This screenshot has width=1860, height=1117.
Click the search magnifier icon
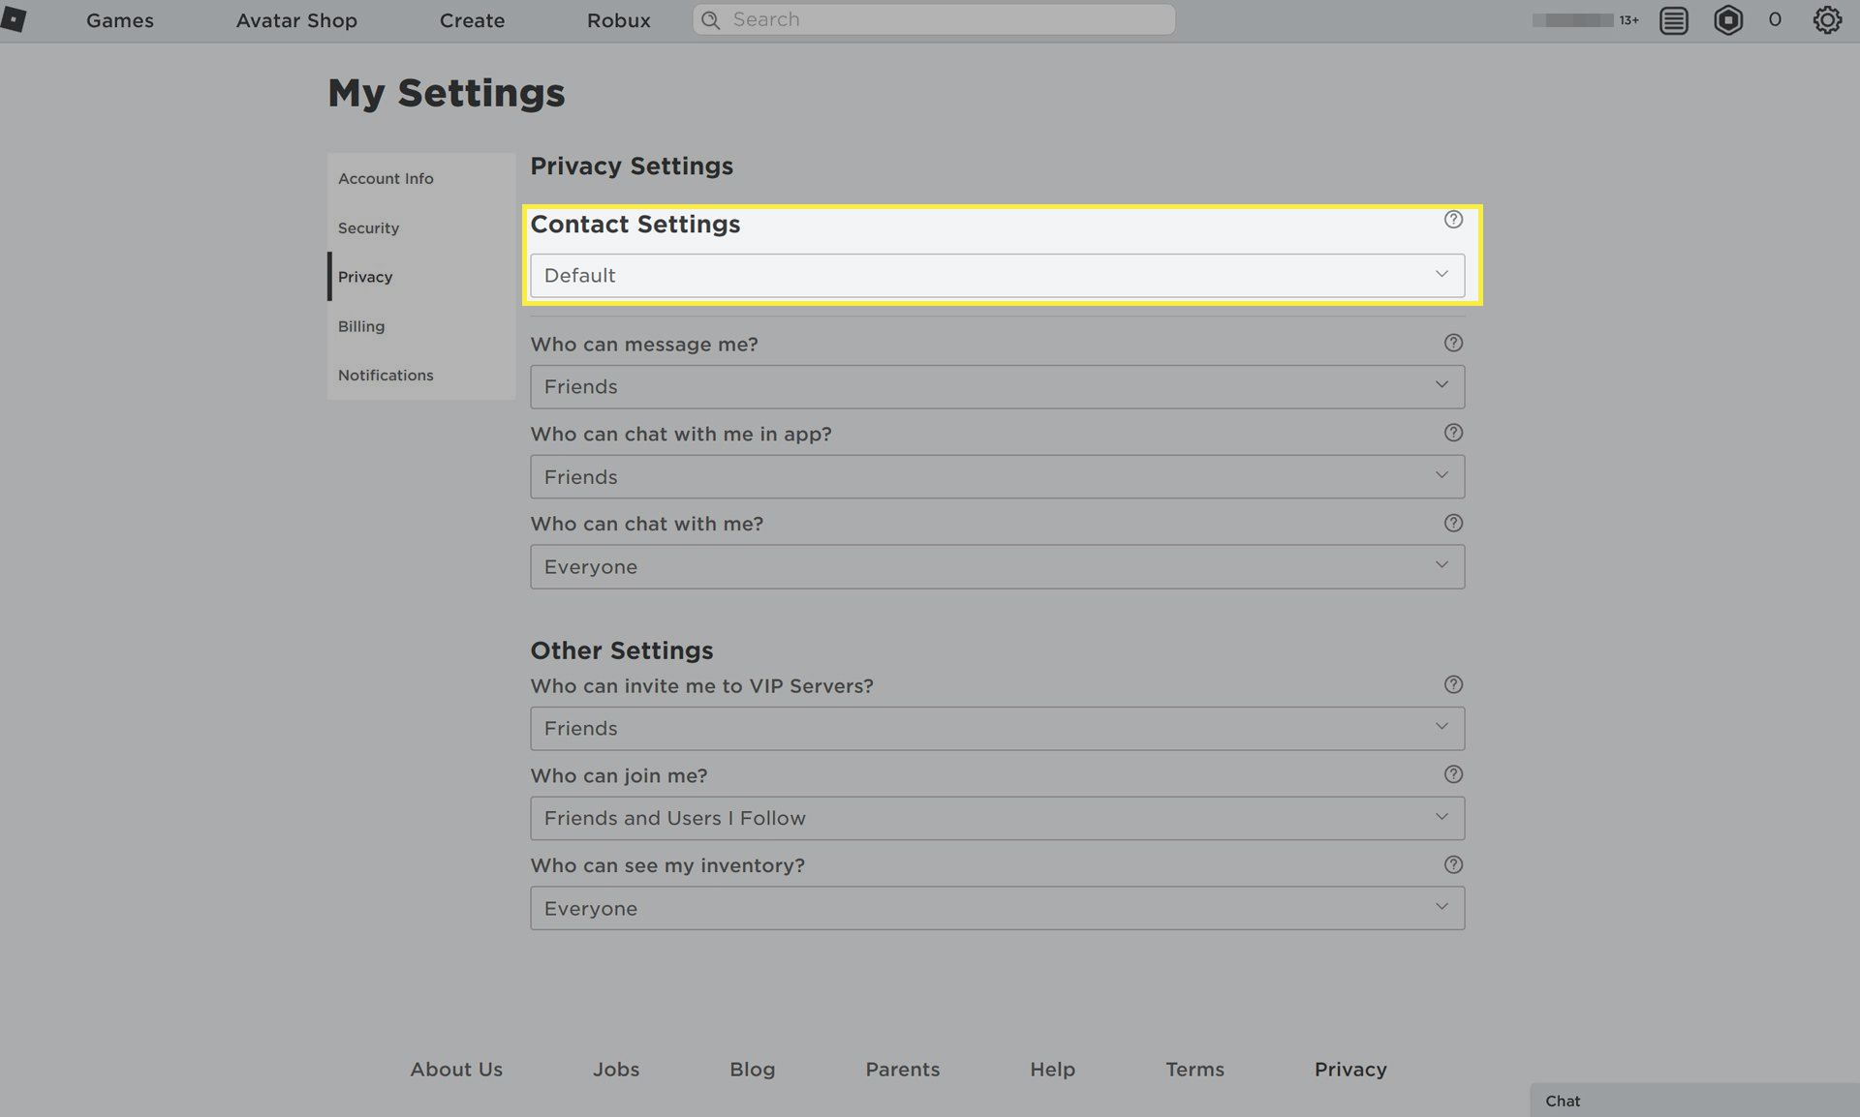[711, 20]
